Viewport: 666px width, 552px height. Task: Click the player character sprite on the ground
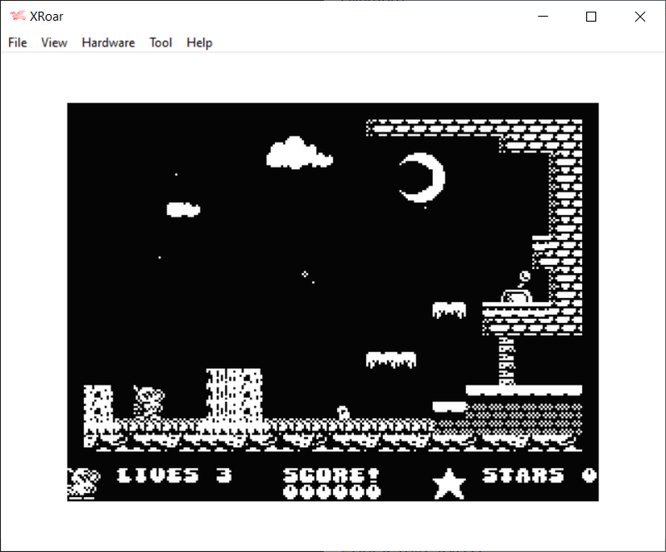click(150, 401)
